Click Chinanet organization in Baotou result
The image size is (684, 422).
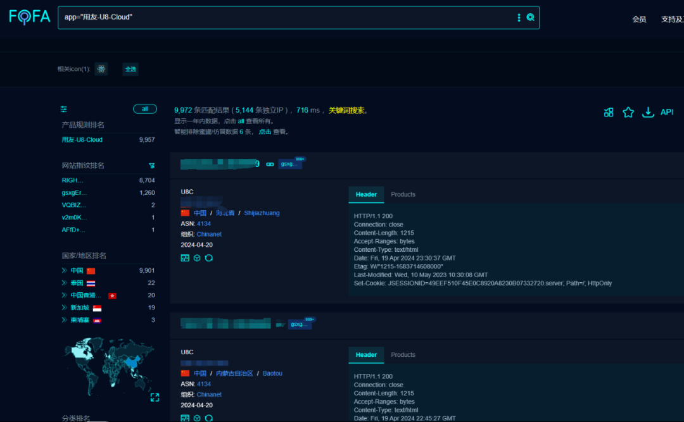(209, 395)
